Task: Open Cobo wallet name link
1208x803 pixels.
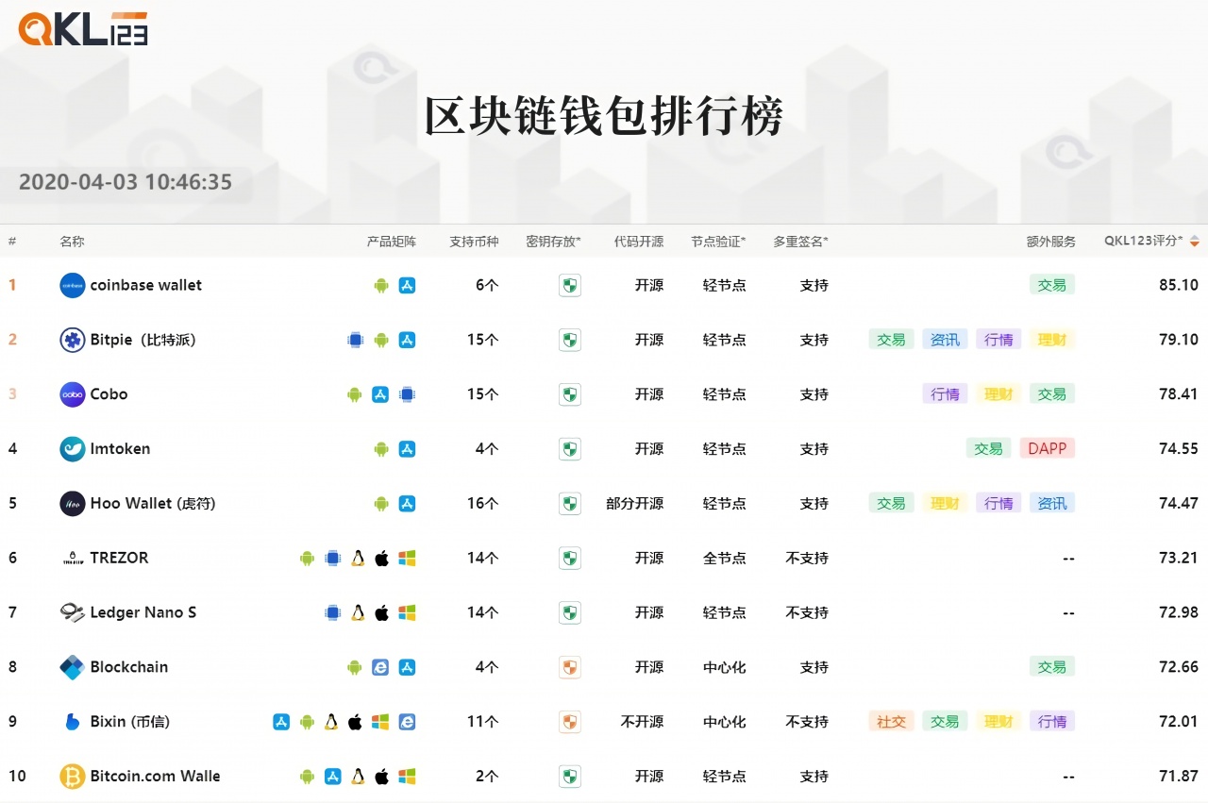Action: click(109, 394)
